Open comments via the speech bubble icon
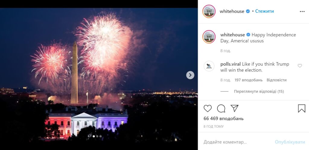309x150 pixels. (221, 108)
